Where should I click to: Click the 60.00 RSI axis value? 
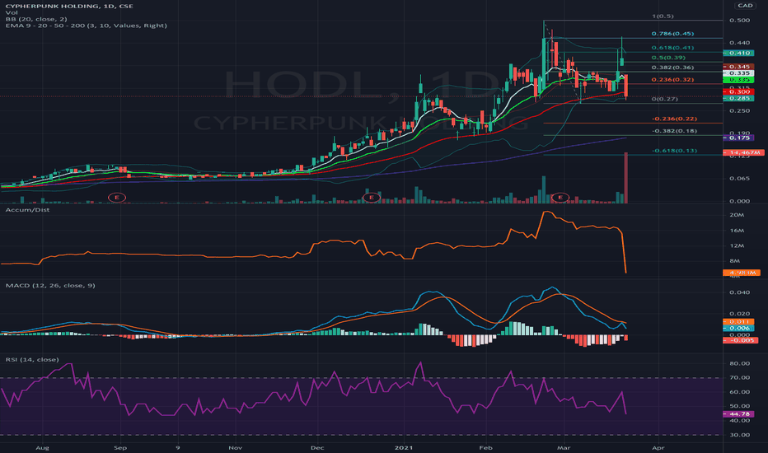[739, 392]
